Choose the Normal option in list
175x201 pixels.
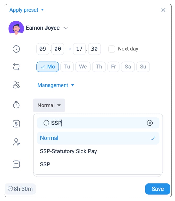49,138
